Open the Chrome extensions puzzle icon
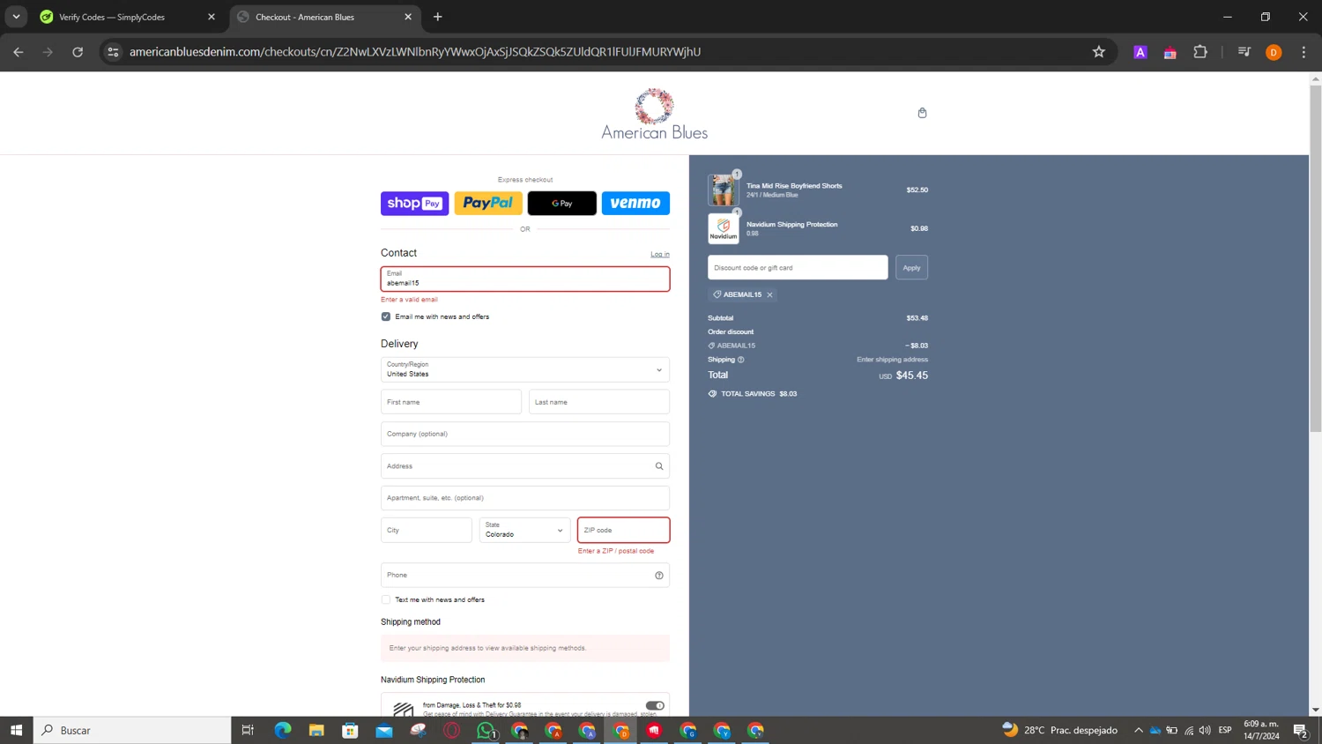The height and width of the screenshot is (744, 1322). click(1199, 52)
